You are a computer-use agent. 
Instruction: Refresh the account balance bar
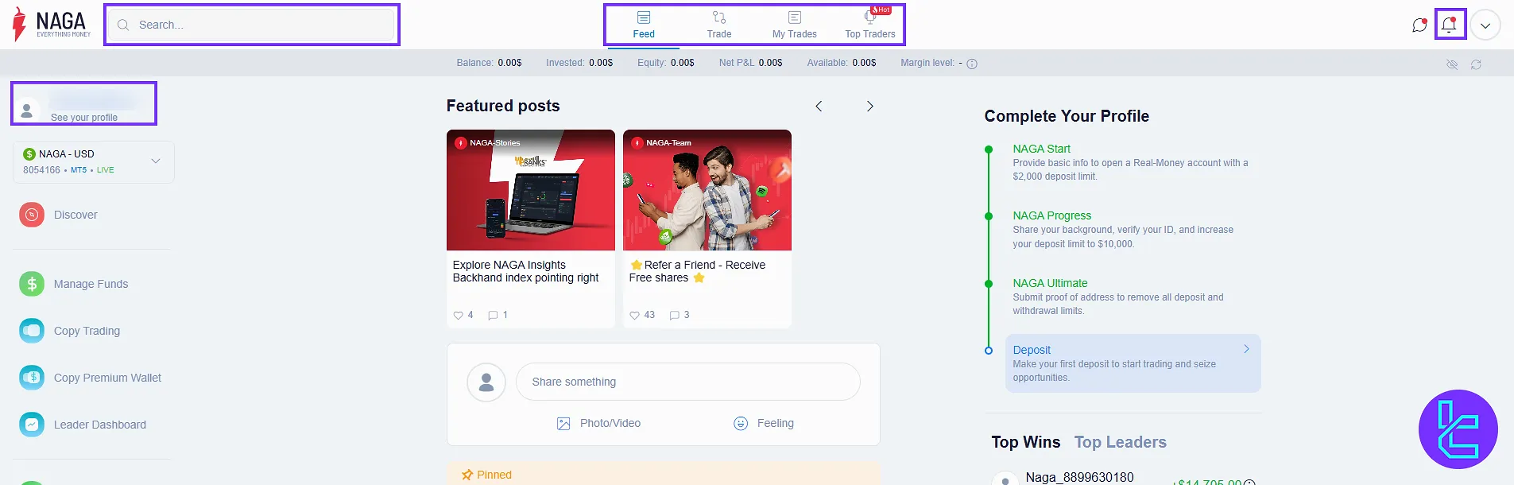1476,64
